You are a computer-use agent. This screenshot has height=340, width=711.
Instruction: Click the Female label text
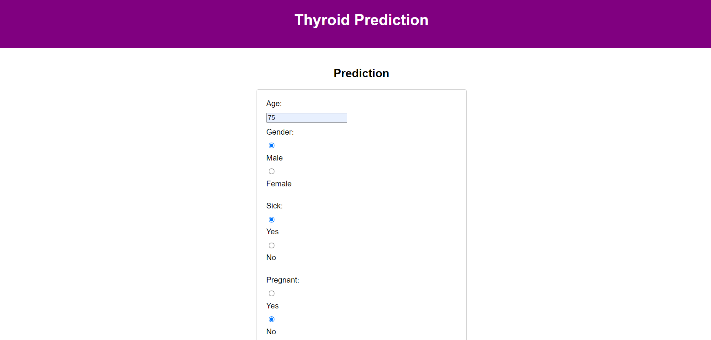pyautogui.click(x=279, y=184)
